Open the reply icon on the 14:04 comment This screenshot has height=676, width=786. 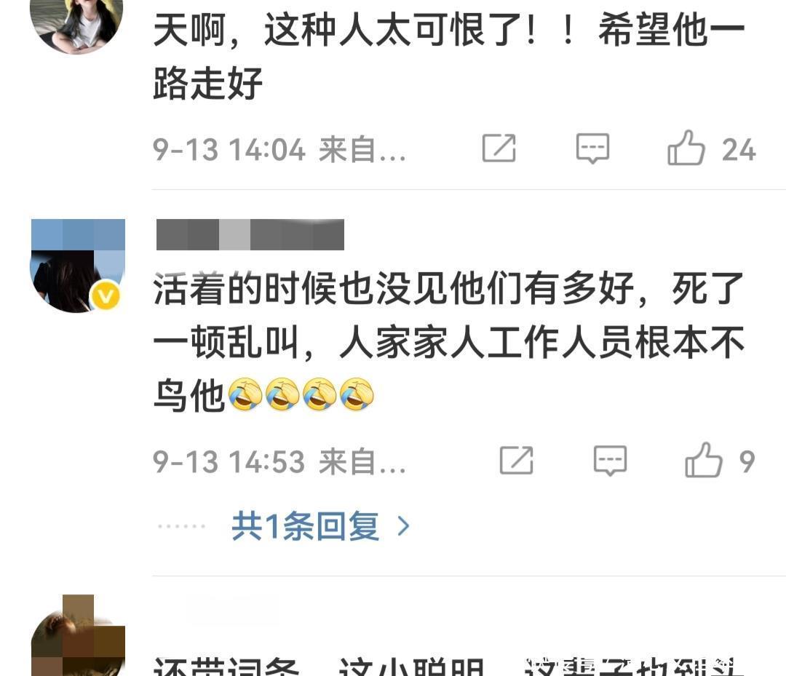(592, 148)
